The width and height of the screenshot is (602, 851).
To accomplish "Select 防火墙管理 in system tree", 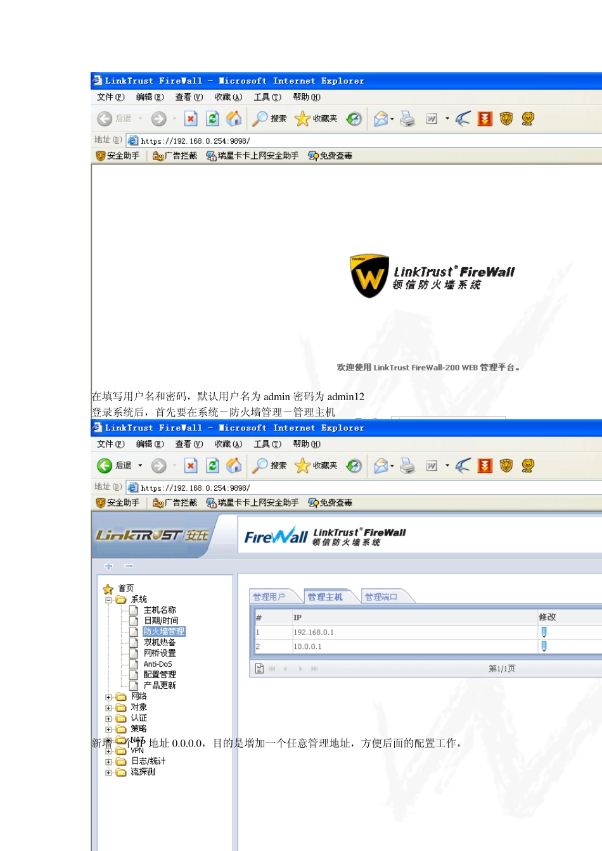I will (164, 631).
